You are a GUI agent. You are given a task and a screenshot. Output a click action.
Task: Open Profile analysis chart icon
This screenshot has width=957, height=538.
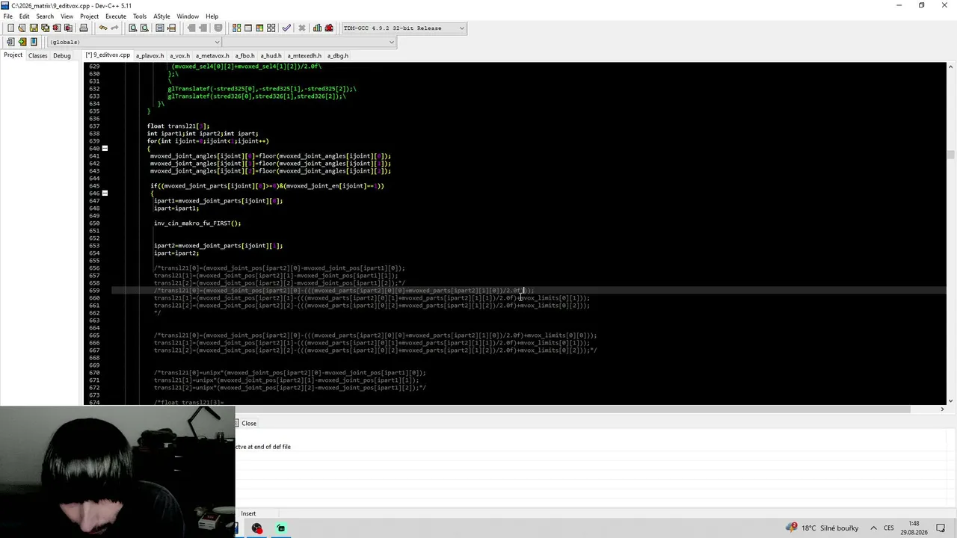tap(318, 28)
